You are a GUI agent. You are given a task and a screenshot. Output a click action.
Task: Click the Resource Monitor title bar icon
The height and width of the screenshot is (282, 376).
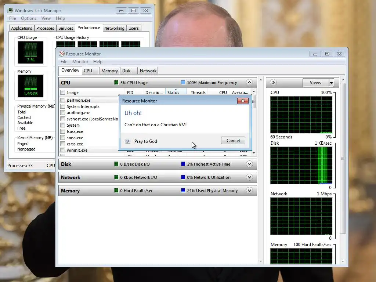(x=62, y=54)
